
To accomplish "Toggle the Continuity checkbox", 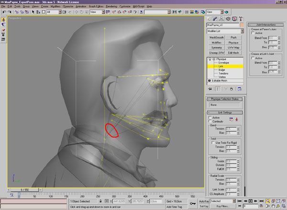I will 211,121.
